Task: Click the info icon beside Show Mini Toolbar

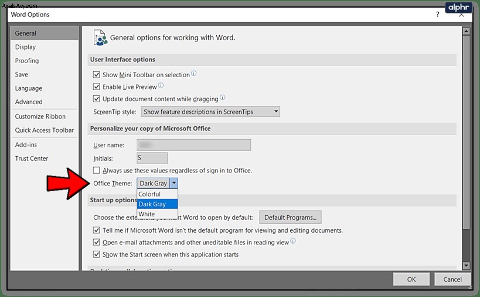Action: 194,73
